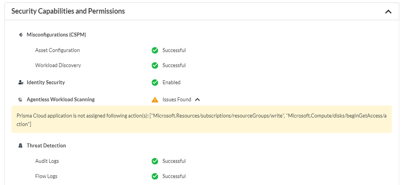Click the Agentless Workload Scanning icon

(x=21, y=99)
